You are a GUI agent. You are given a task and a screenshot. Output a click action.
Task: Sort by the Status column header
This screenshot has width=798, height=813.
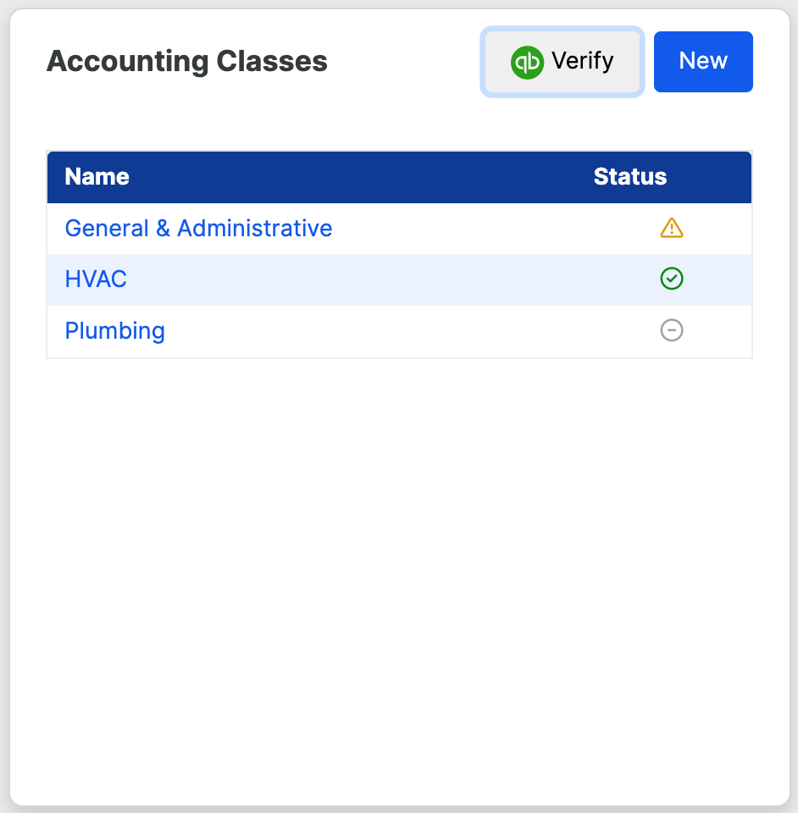coord(629,177)
